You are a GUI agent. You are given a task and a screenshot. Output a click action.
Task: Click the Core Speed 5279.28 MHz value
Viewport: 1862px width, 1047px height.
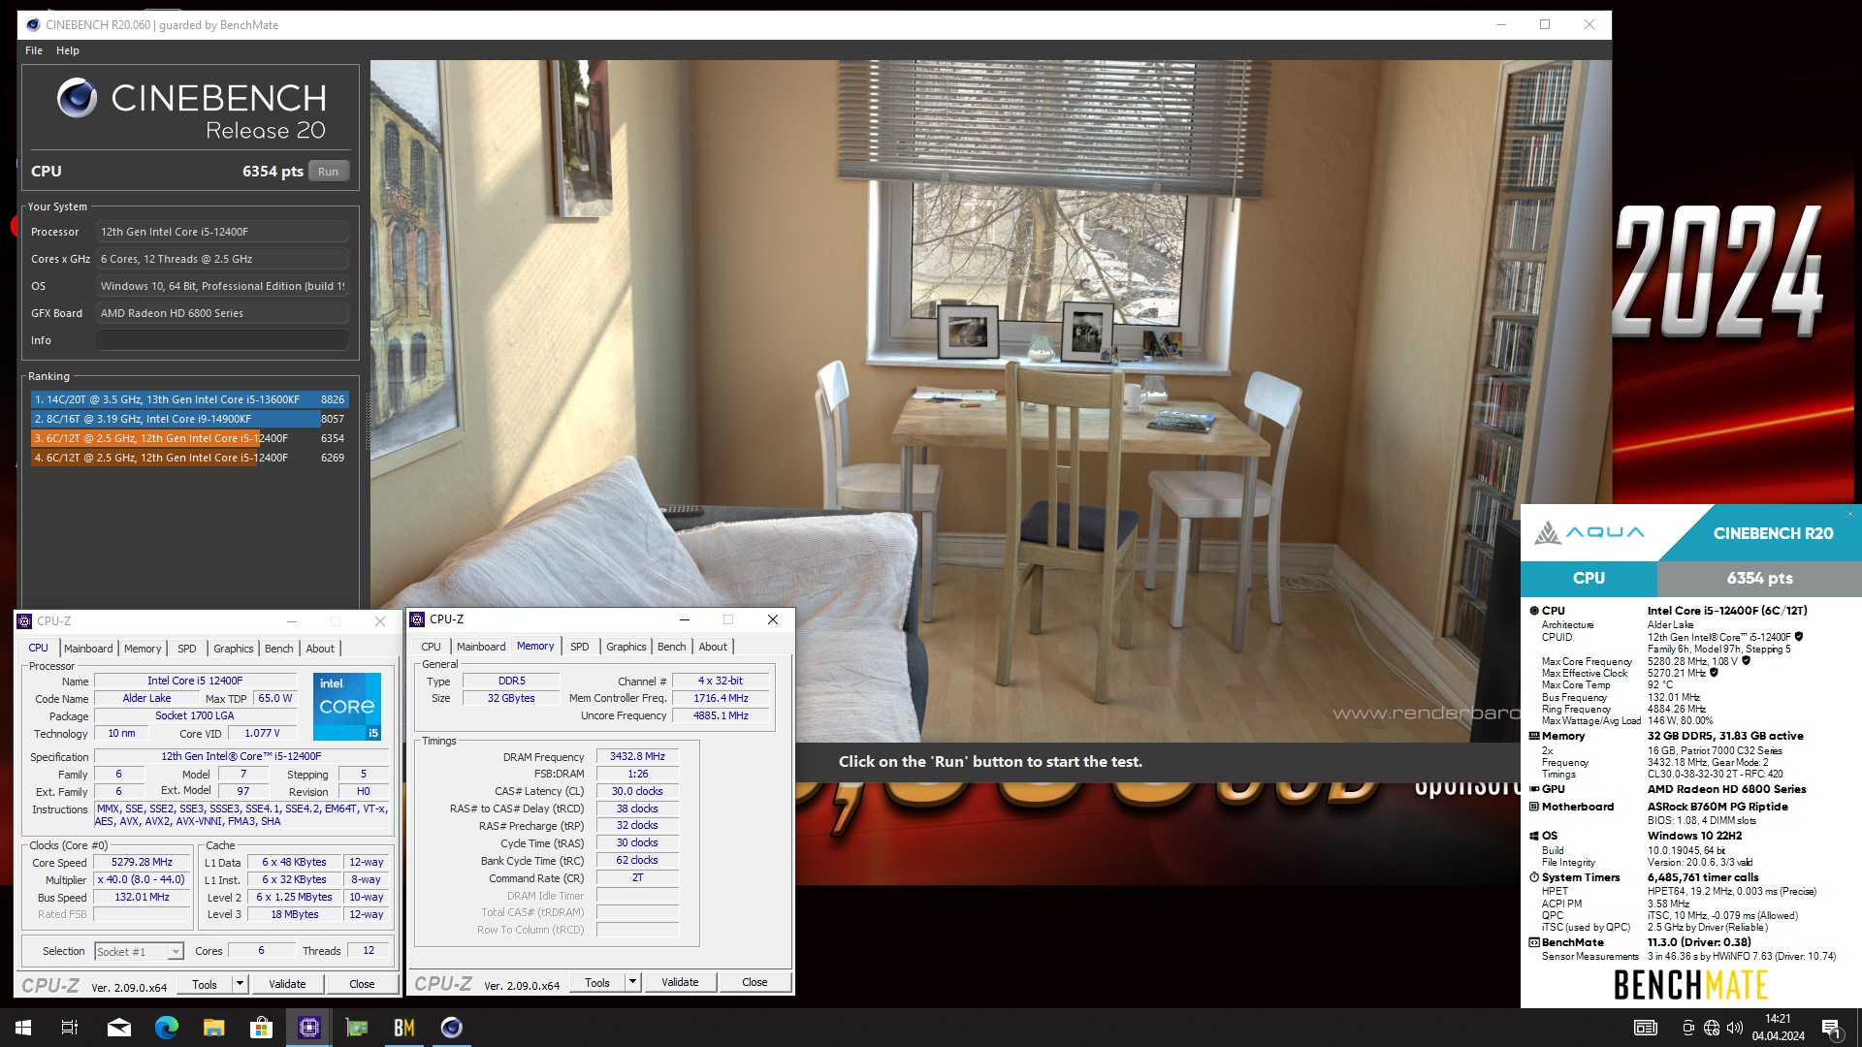(142, 862)
